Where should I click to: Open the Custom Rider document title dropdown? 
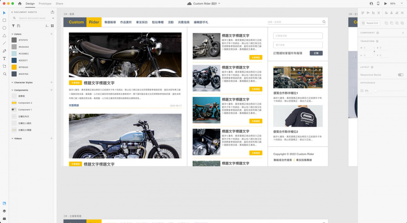click(219, 3)
